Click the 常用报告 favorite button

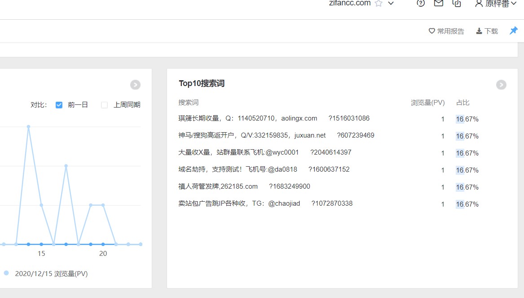click(x=446, y=31)
